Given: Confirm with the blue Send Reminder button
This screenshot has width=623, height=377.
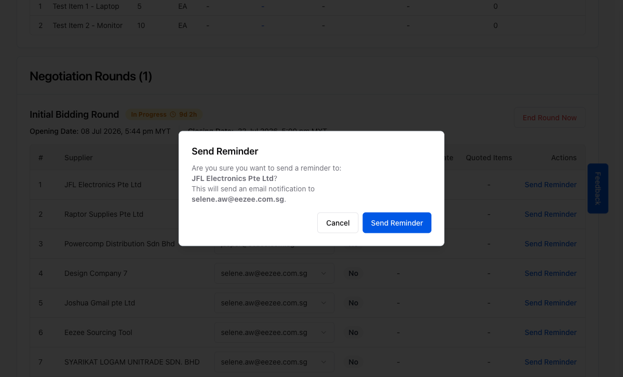Looking at the screenshot, I should (397, 222).
